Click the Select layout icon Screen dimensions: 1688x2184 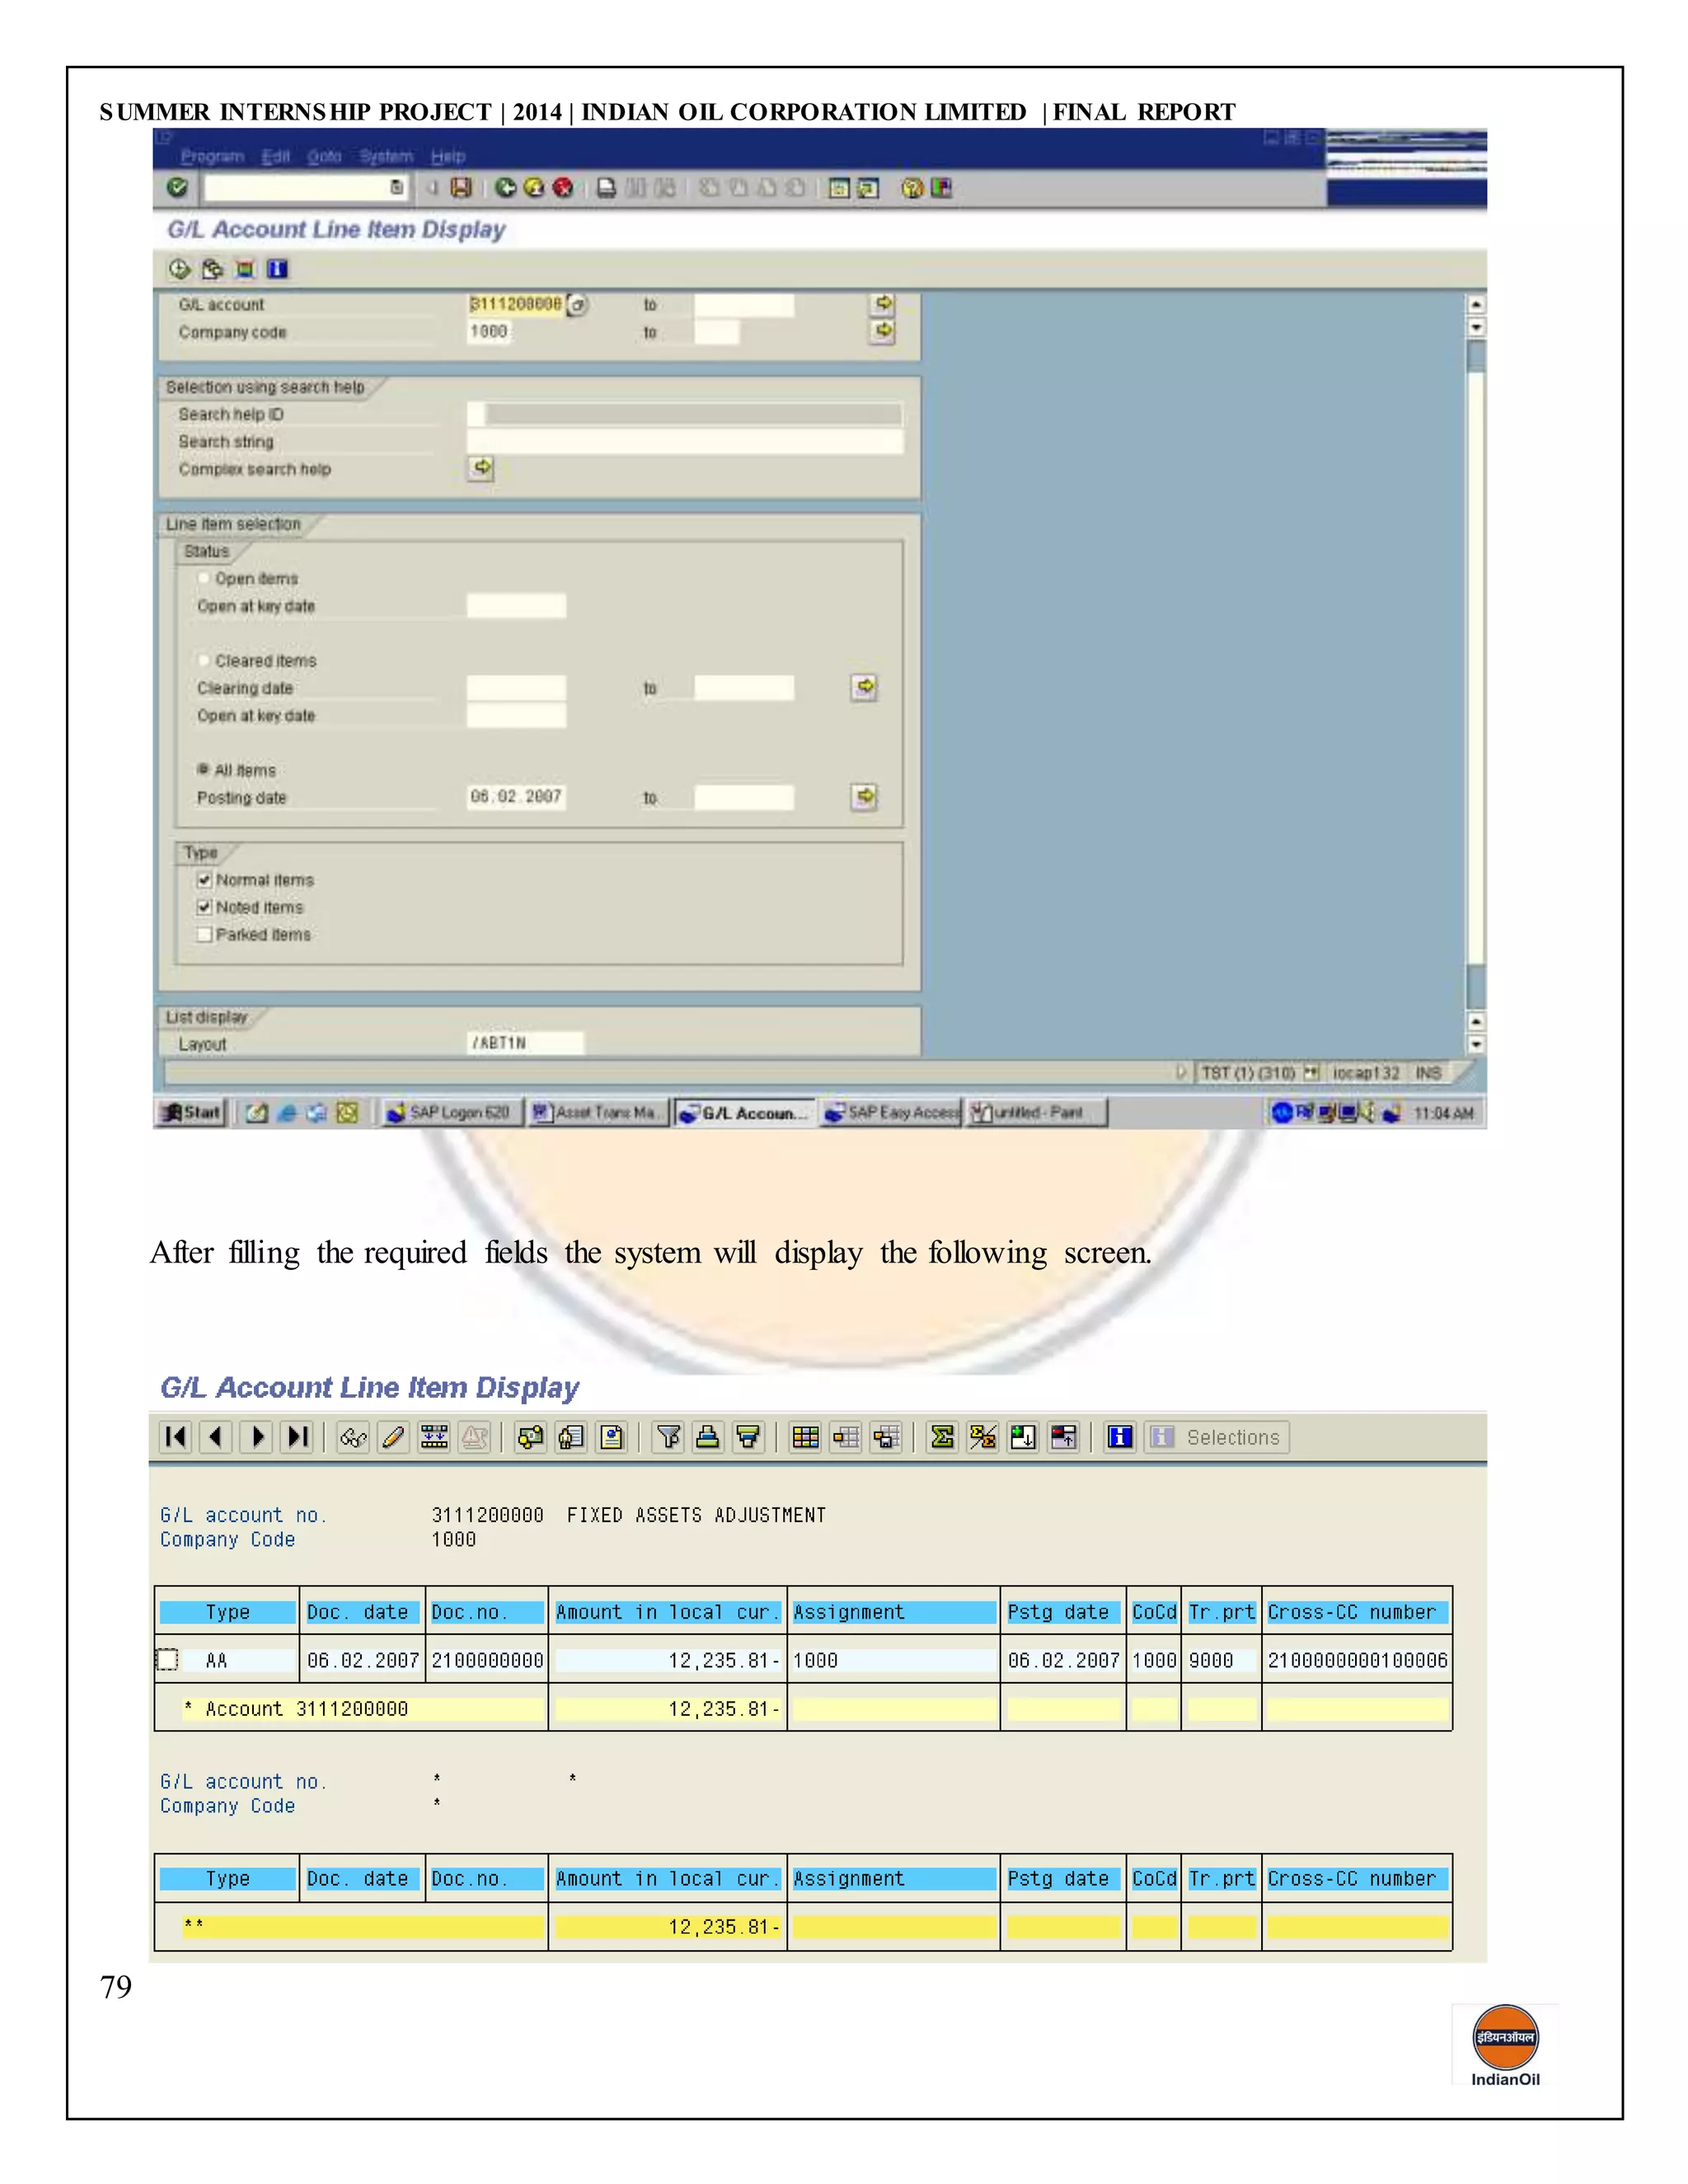pos(845,1438)
